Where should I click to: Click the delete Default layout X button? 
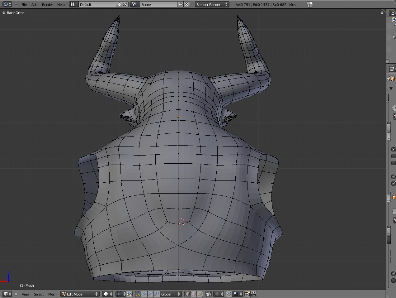tap(125, 4)
